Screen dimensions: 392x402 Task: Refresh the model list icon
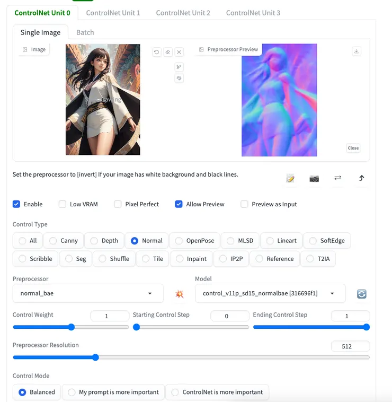(361, 294)
